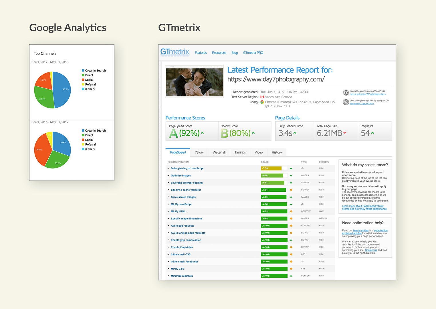Click up arrow beside YSlow 80%
The width and height of the screenshot is (436, 309).
click(253, 133)
